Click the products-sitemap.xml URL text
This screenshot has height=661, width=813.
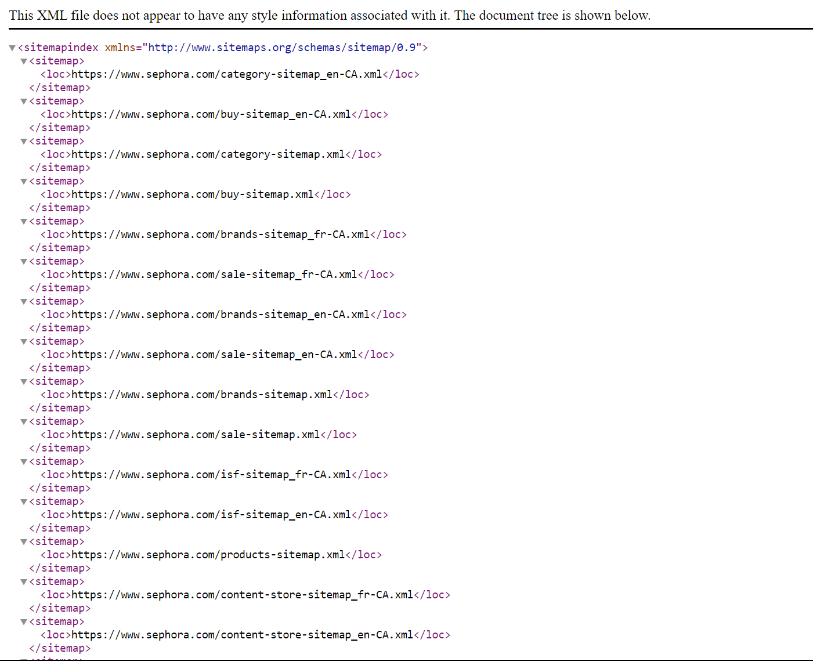tap(208, 555)
